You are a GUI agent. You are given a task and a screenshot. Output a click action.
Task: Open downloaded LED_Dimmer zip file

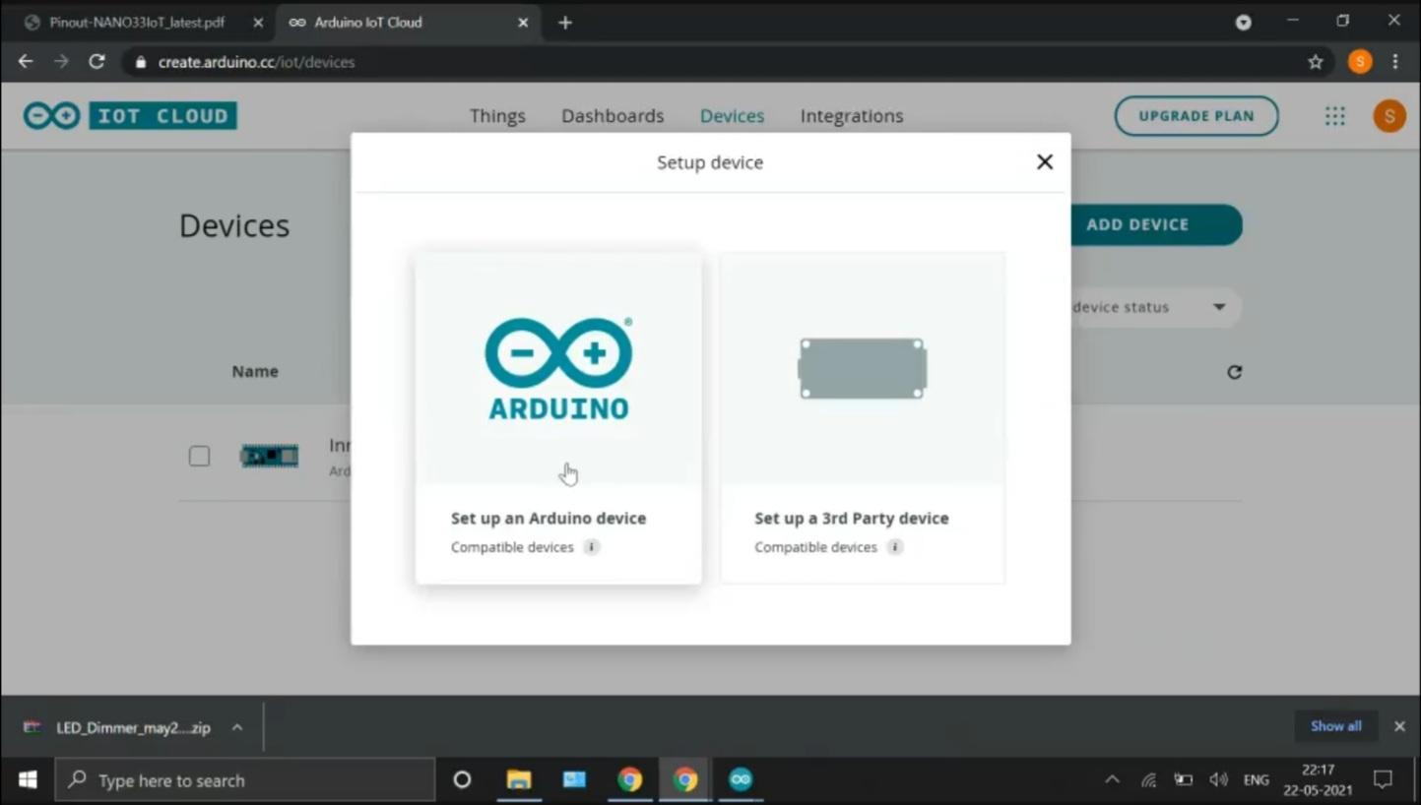118,728
